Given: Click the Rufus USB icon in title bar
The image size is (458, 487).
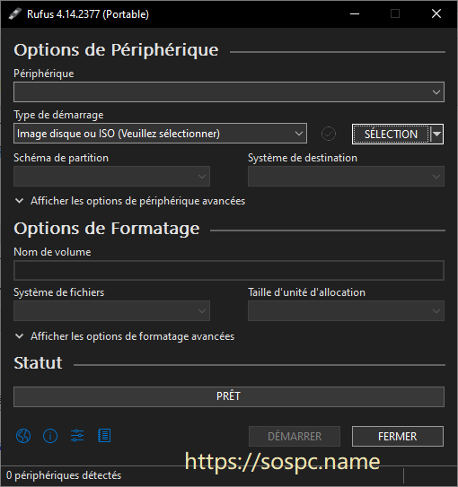Looking at the screenshot, I should (x=14, y=14).
